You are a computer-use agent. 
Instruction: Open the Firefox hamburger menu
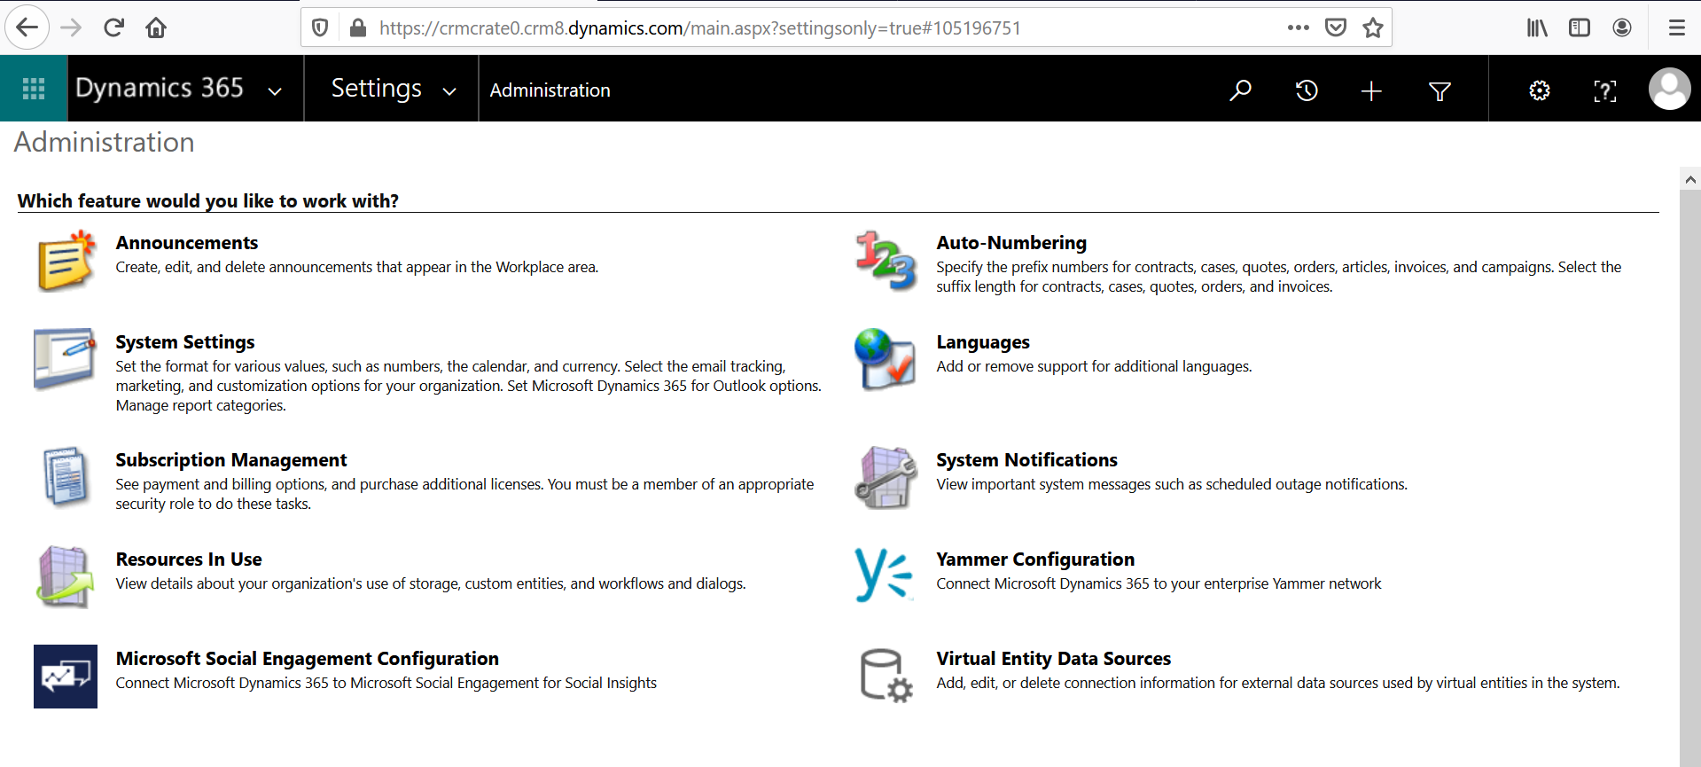click(x=1676, y=27)
